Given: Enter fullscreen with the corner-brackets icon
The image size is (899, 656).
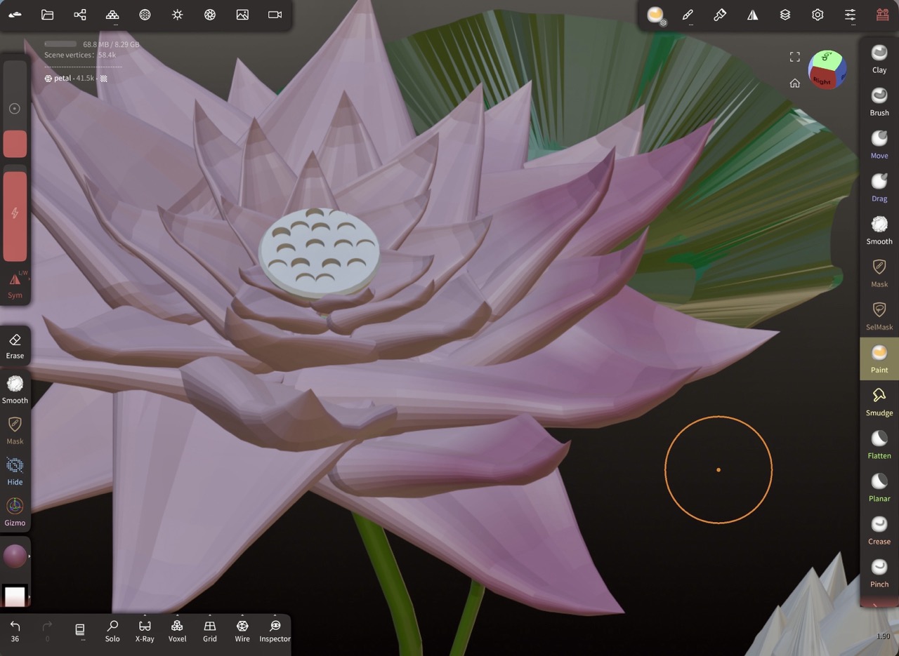Looking at the screenshot, I should [795, 57].
